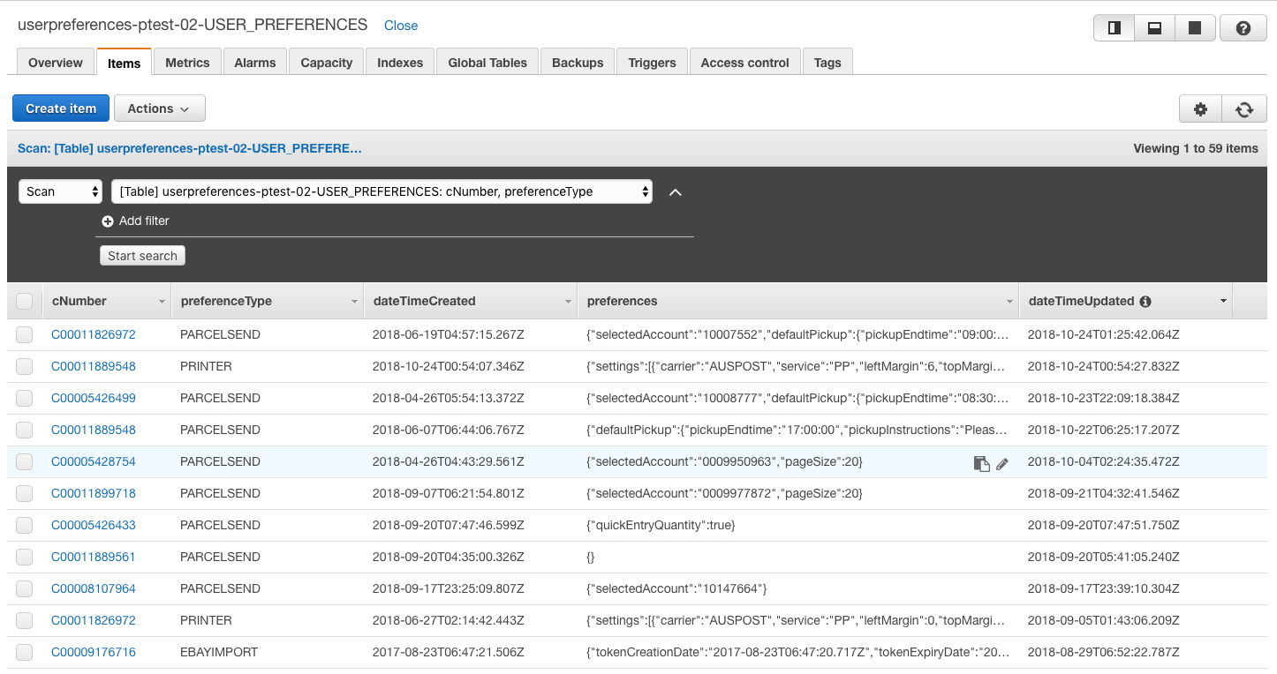Click the quickEntryQuantity preferences cell

pyautogui.click(x=661, y=525)
